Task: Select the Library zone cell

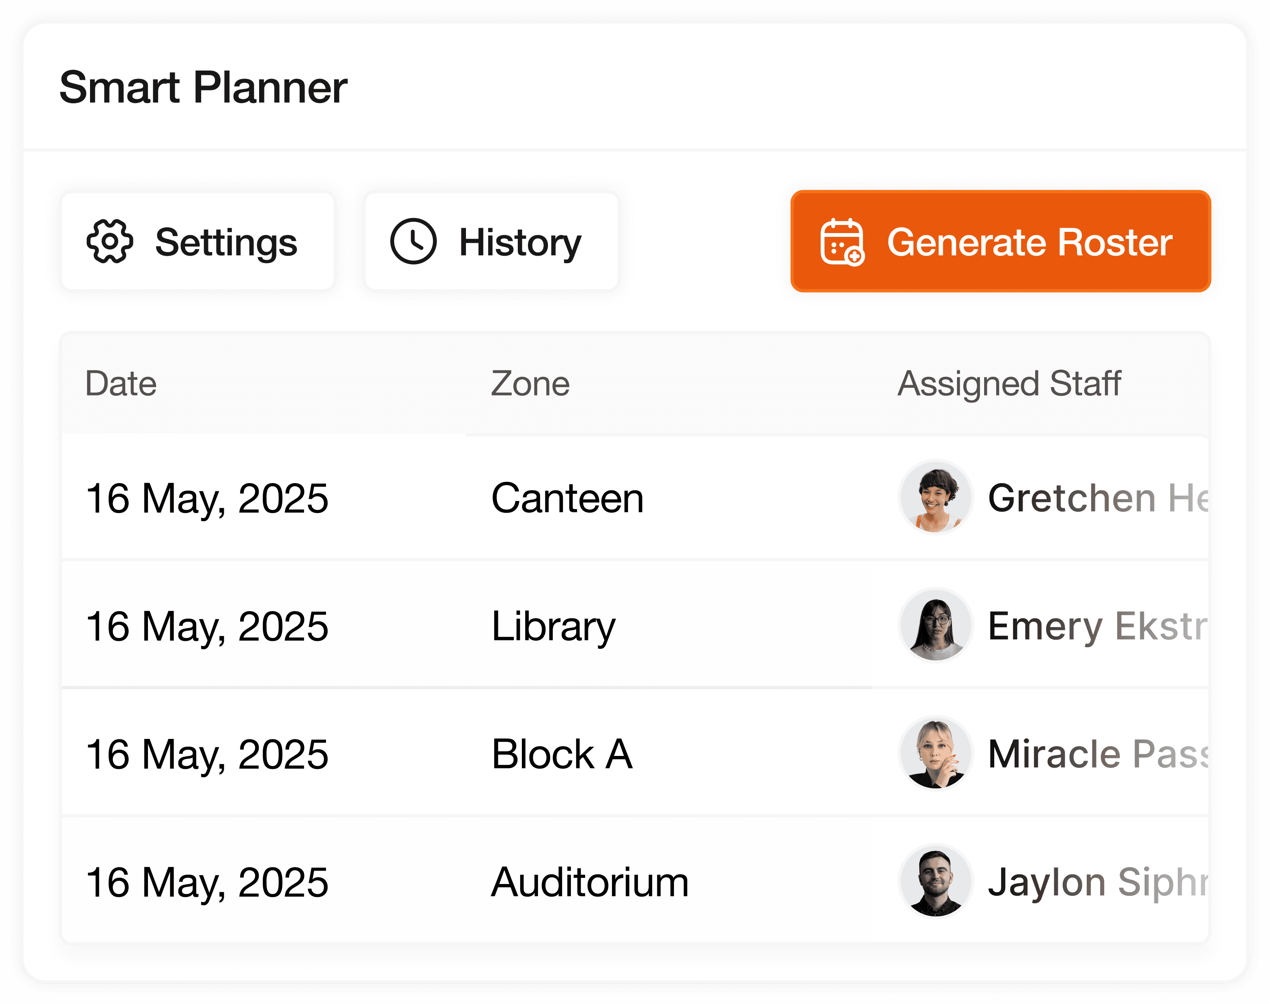Action: [x=553, y=627]
